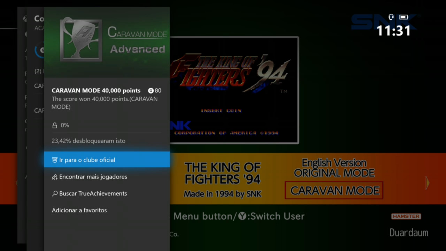Viewport: 446px width, 251px height.
Task: Click the right arrow on the game banner
Action: [428, 183]
